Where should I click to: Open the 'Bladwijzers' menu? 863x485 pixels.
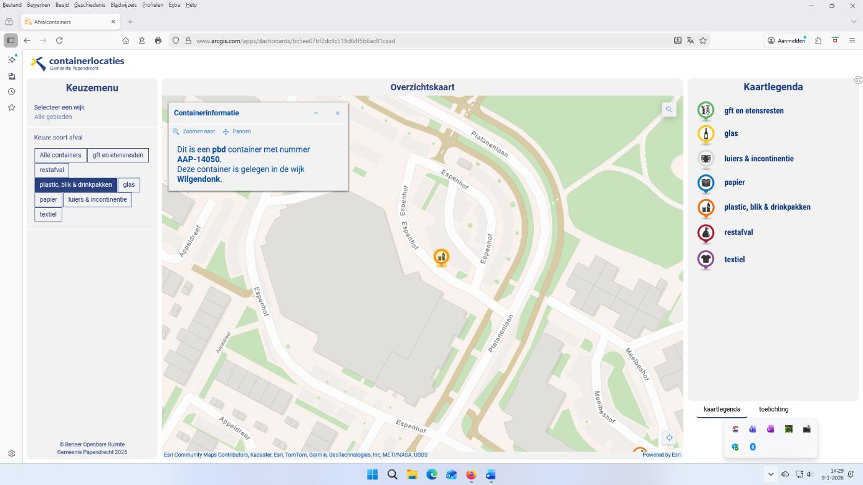123,5
